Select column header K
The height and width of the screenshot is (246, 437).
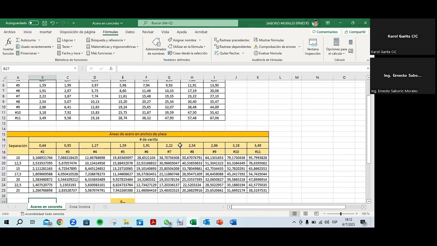click(x=258, y=78)
